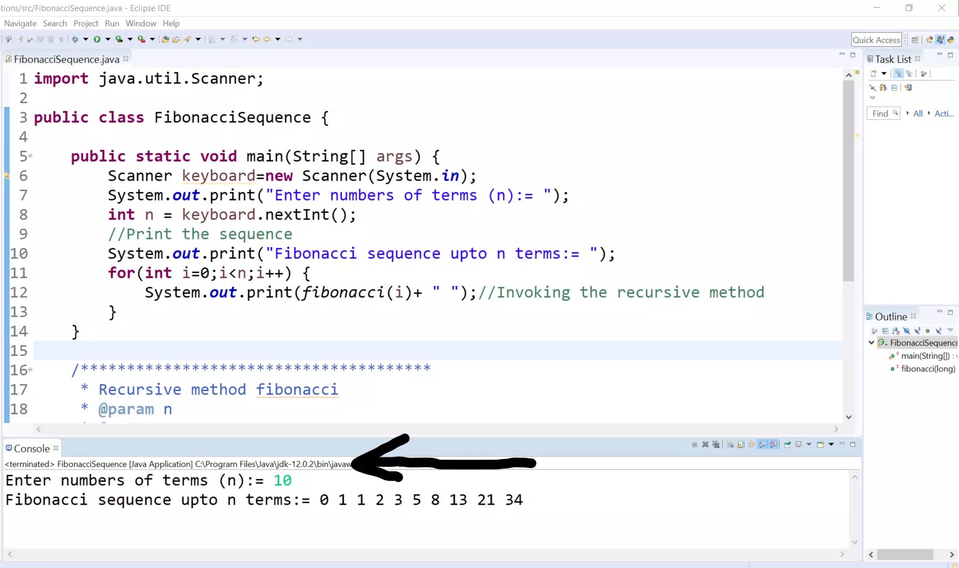Screen dimensions: 959x568
Task: Select the Coverage launch icon in toolbar
Action: pyautogui.click(x=119, y=39)
